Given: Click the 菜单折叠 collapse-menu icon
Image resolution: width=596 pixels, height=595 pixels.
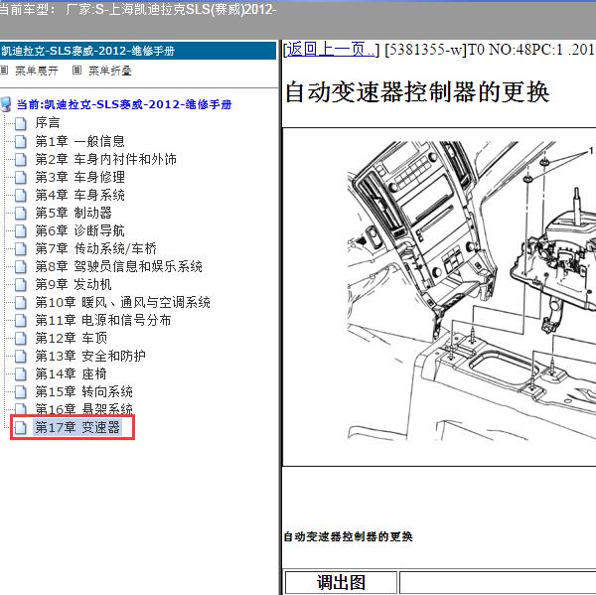Looking at the screenshot, I should pos(76,70).
